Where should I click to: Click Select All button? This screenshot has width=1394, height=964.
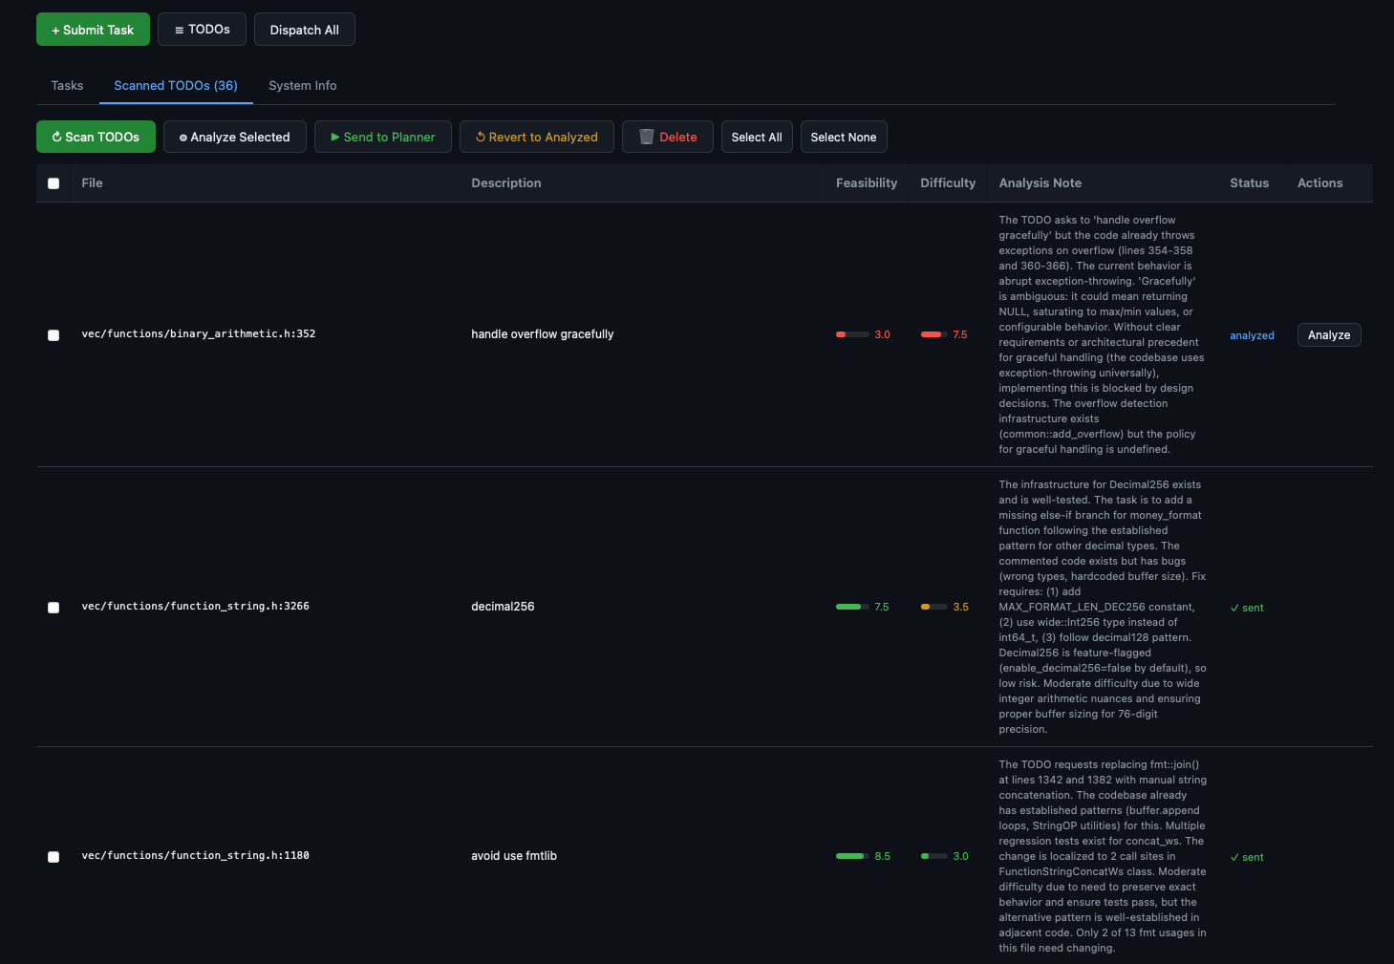click(757, 137)
